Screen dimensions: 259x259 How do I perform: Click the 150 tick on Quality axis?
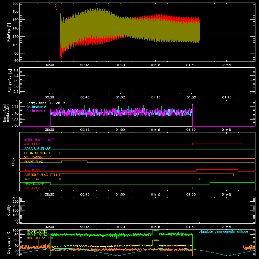[x=16, y=210]
